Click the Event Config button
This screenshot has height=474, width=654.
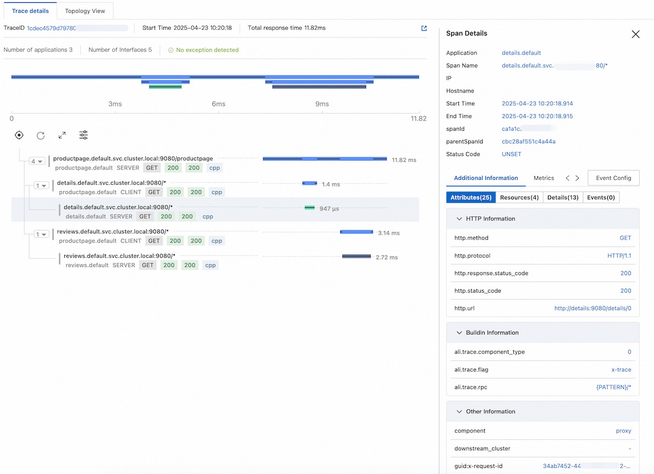[x=613, y=178]
